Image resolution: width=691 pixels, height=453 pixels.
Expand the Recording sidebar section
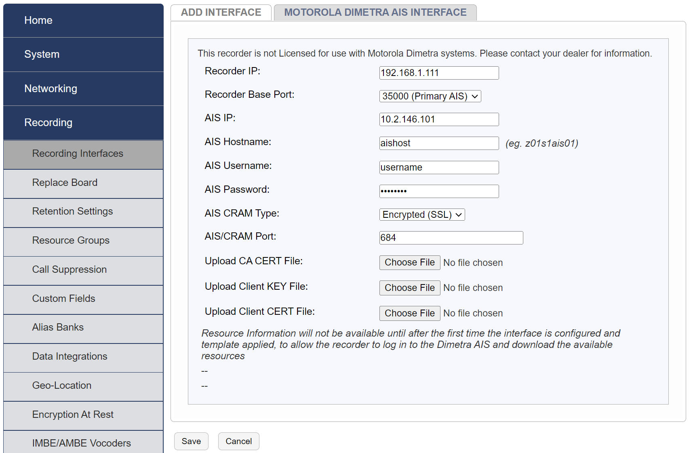pyautogui.click(x=48, y=122)
